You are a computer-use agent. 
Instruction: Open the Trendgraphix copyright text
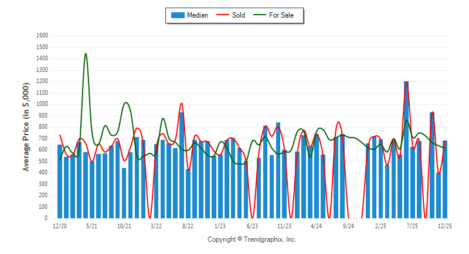click(252, 239)
